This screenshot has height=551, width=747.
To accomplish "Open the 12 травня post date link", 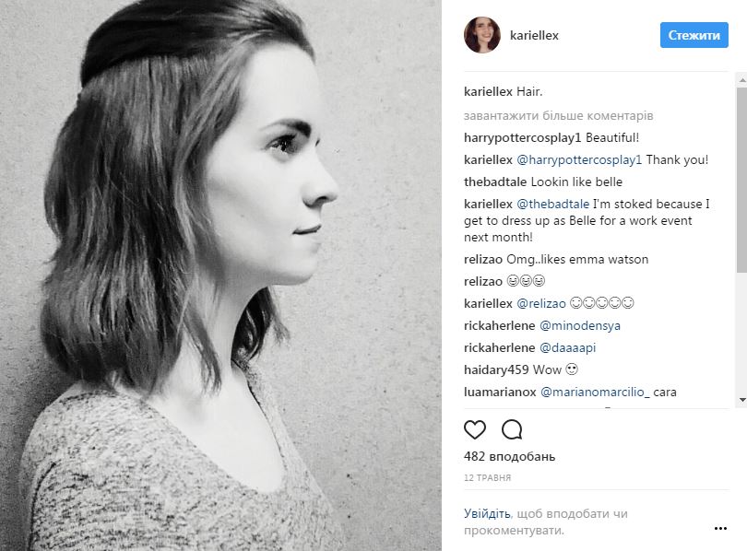I will pyautogui.click(x=487, y=477).
